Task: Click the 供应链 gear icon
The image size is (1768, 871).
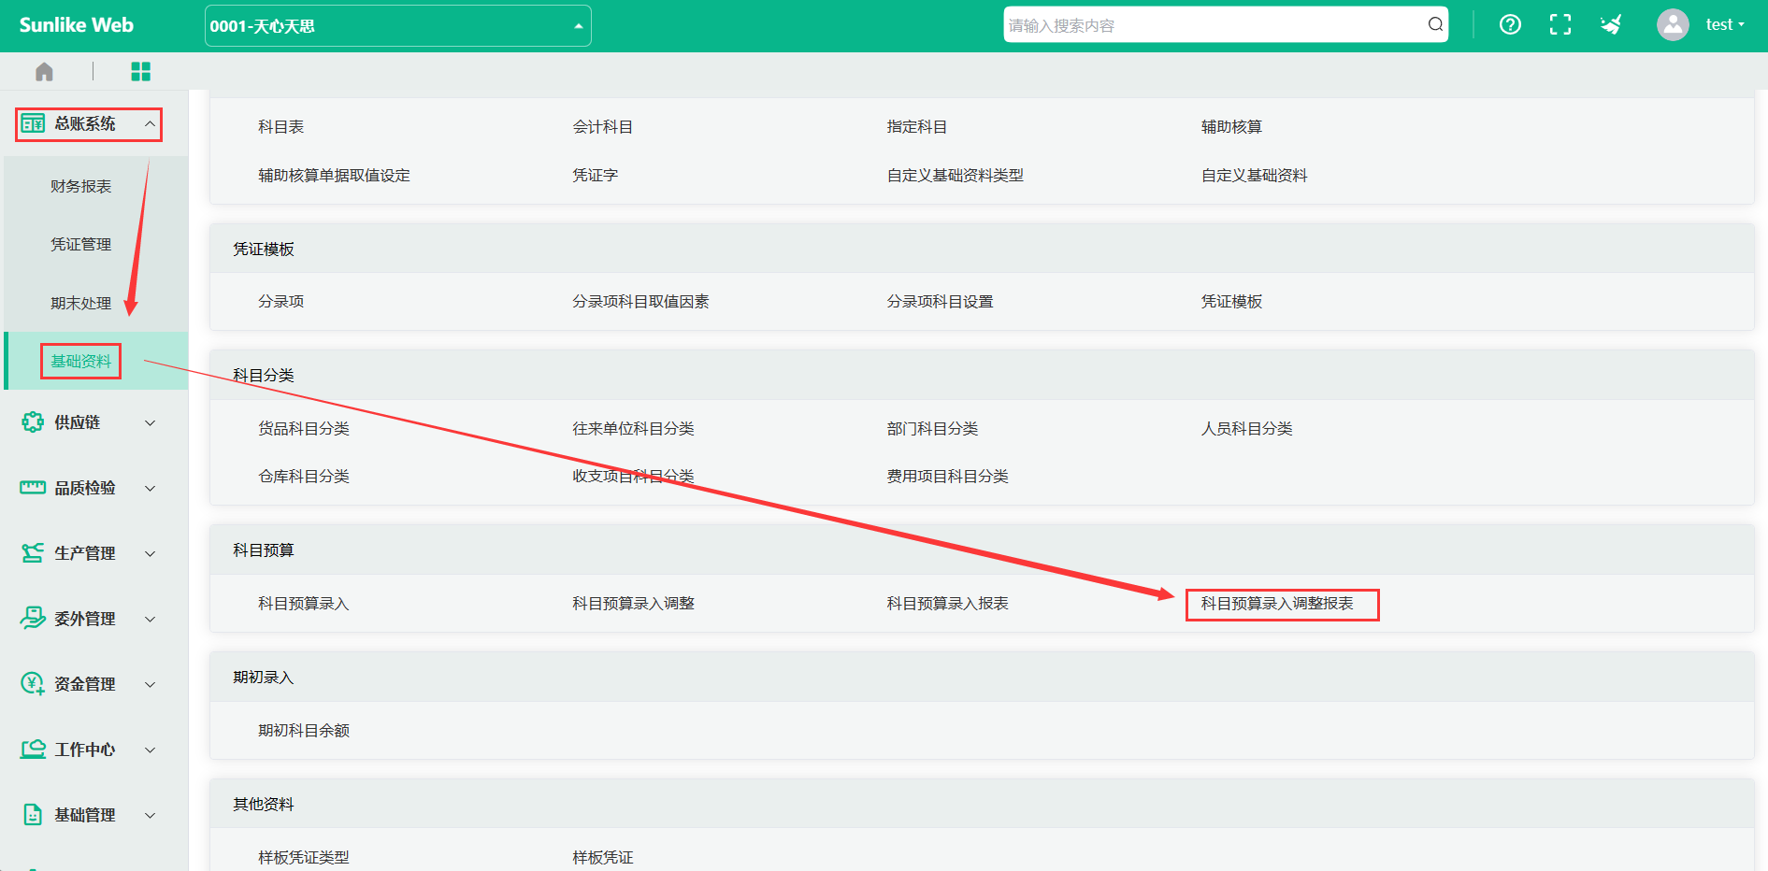Action: click(33, 422)
